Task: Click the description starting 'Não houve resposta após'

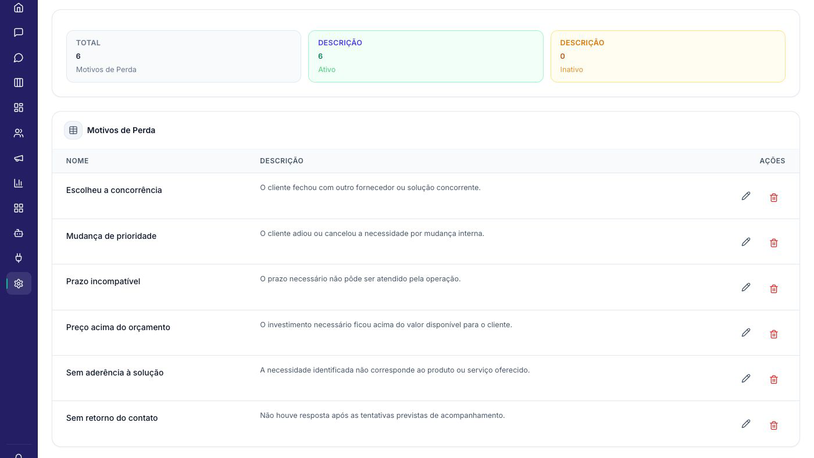Action: (382, 416)
